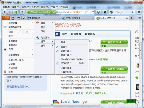Open the Search Tabs - get add-on link
Screen dimensions: 144x108
pyautogui.click(x=74, y=102)
